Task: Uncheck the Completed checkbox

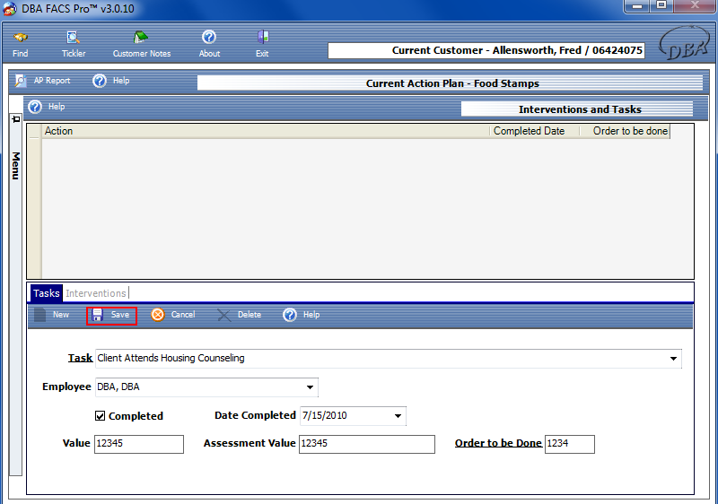Action: coord(101,416)
